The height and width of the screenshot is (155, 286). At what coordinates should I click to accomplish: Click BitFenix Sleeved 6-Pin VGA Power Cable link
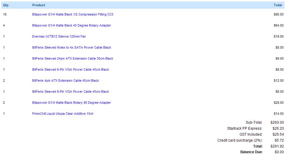point(71,69)
